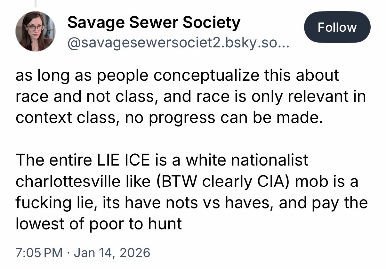
Task: Click the Jan 14, 2026 date
Action: click(x=112, y=253)
